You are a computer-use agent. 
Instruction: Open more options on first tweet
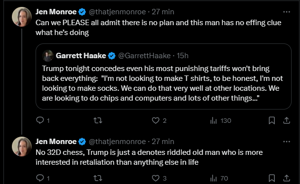click(287, 12)
